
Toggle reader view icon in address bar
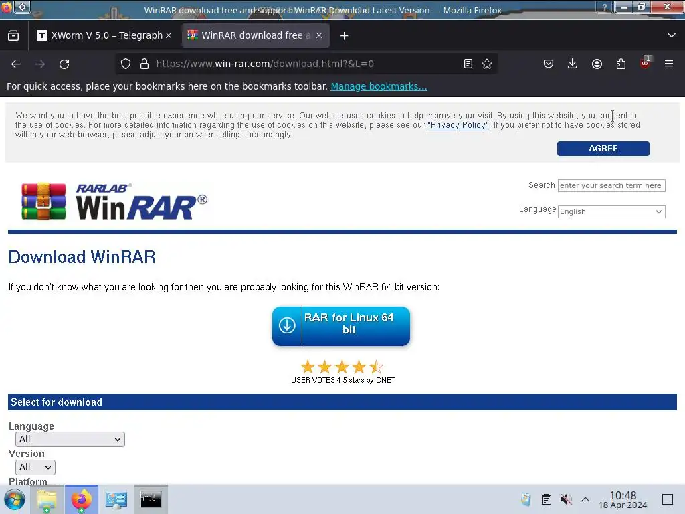click(468, 64)
